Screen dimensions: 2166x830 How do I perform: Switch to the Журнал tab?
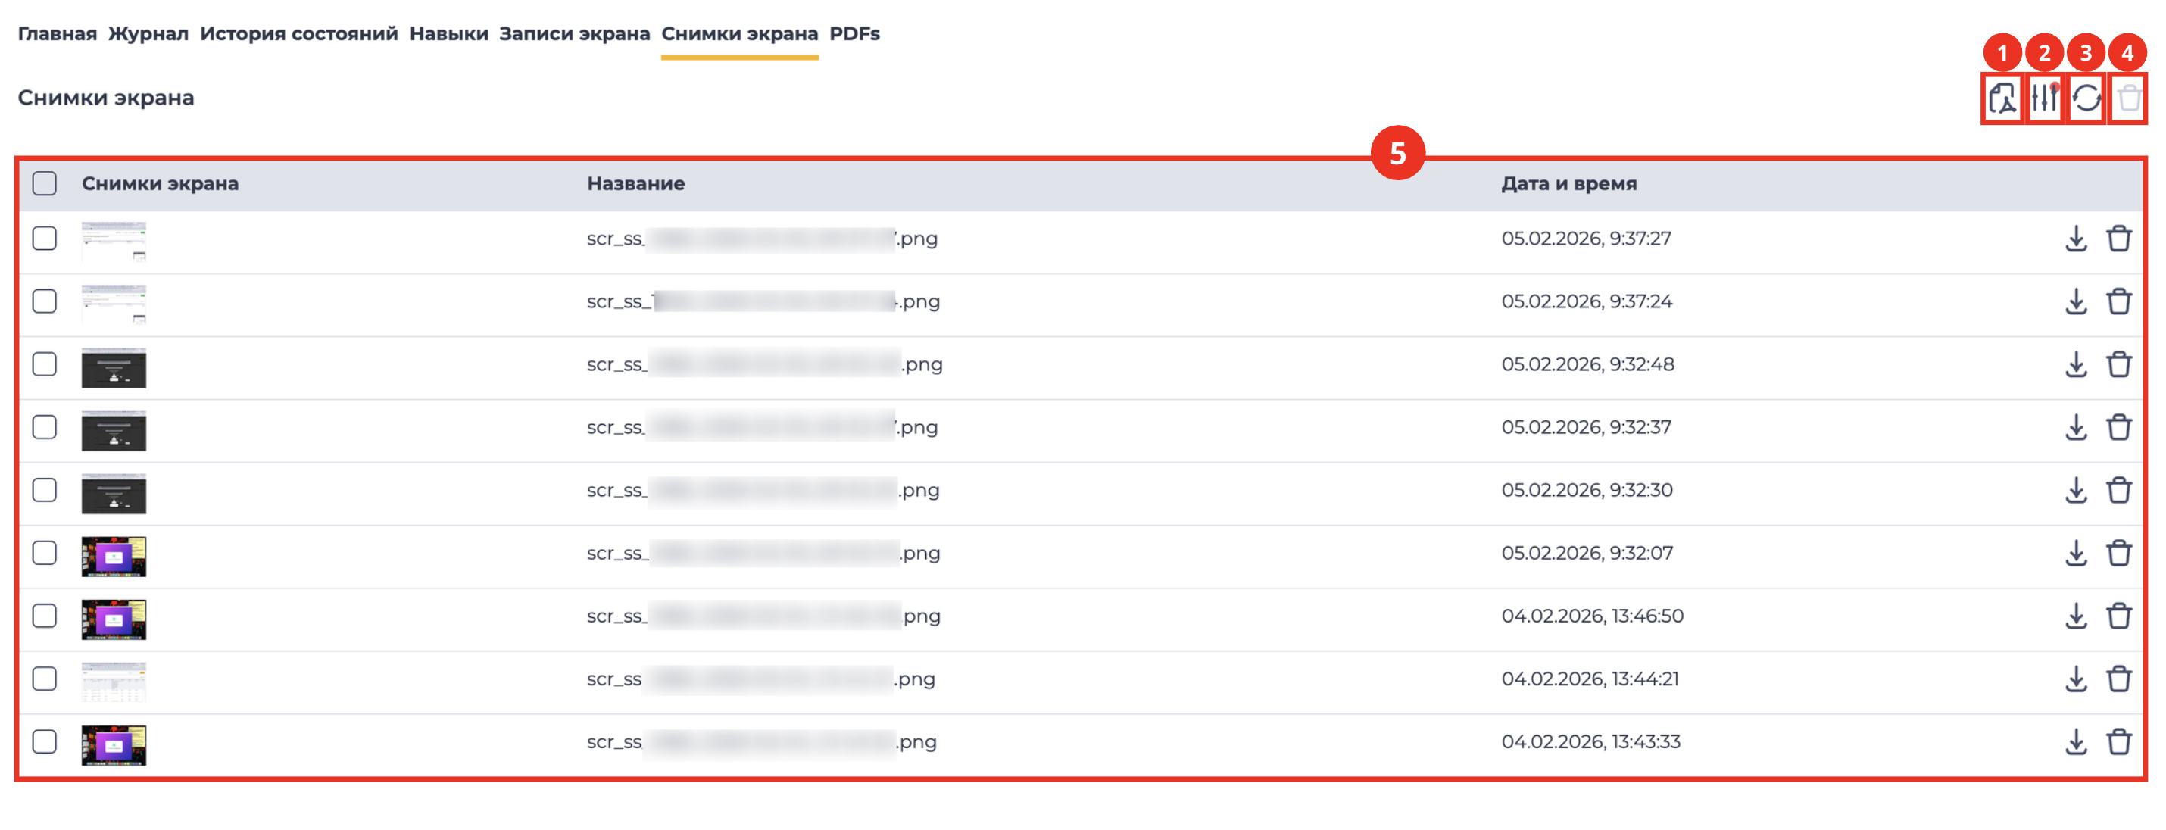(148, 33)
